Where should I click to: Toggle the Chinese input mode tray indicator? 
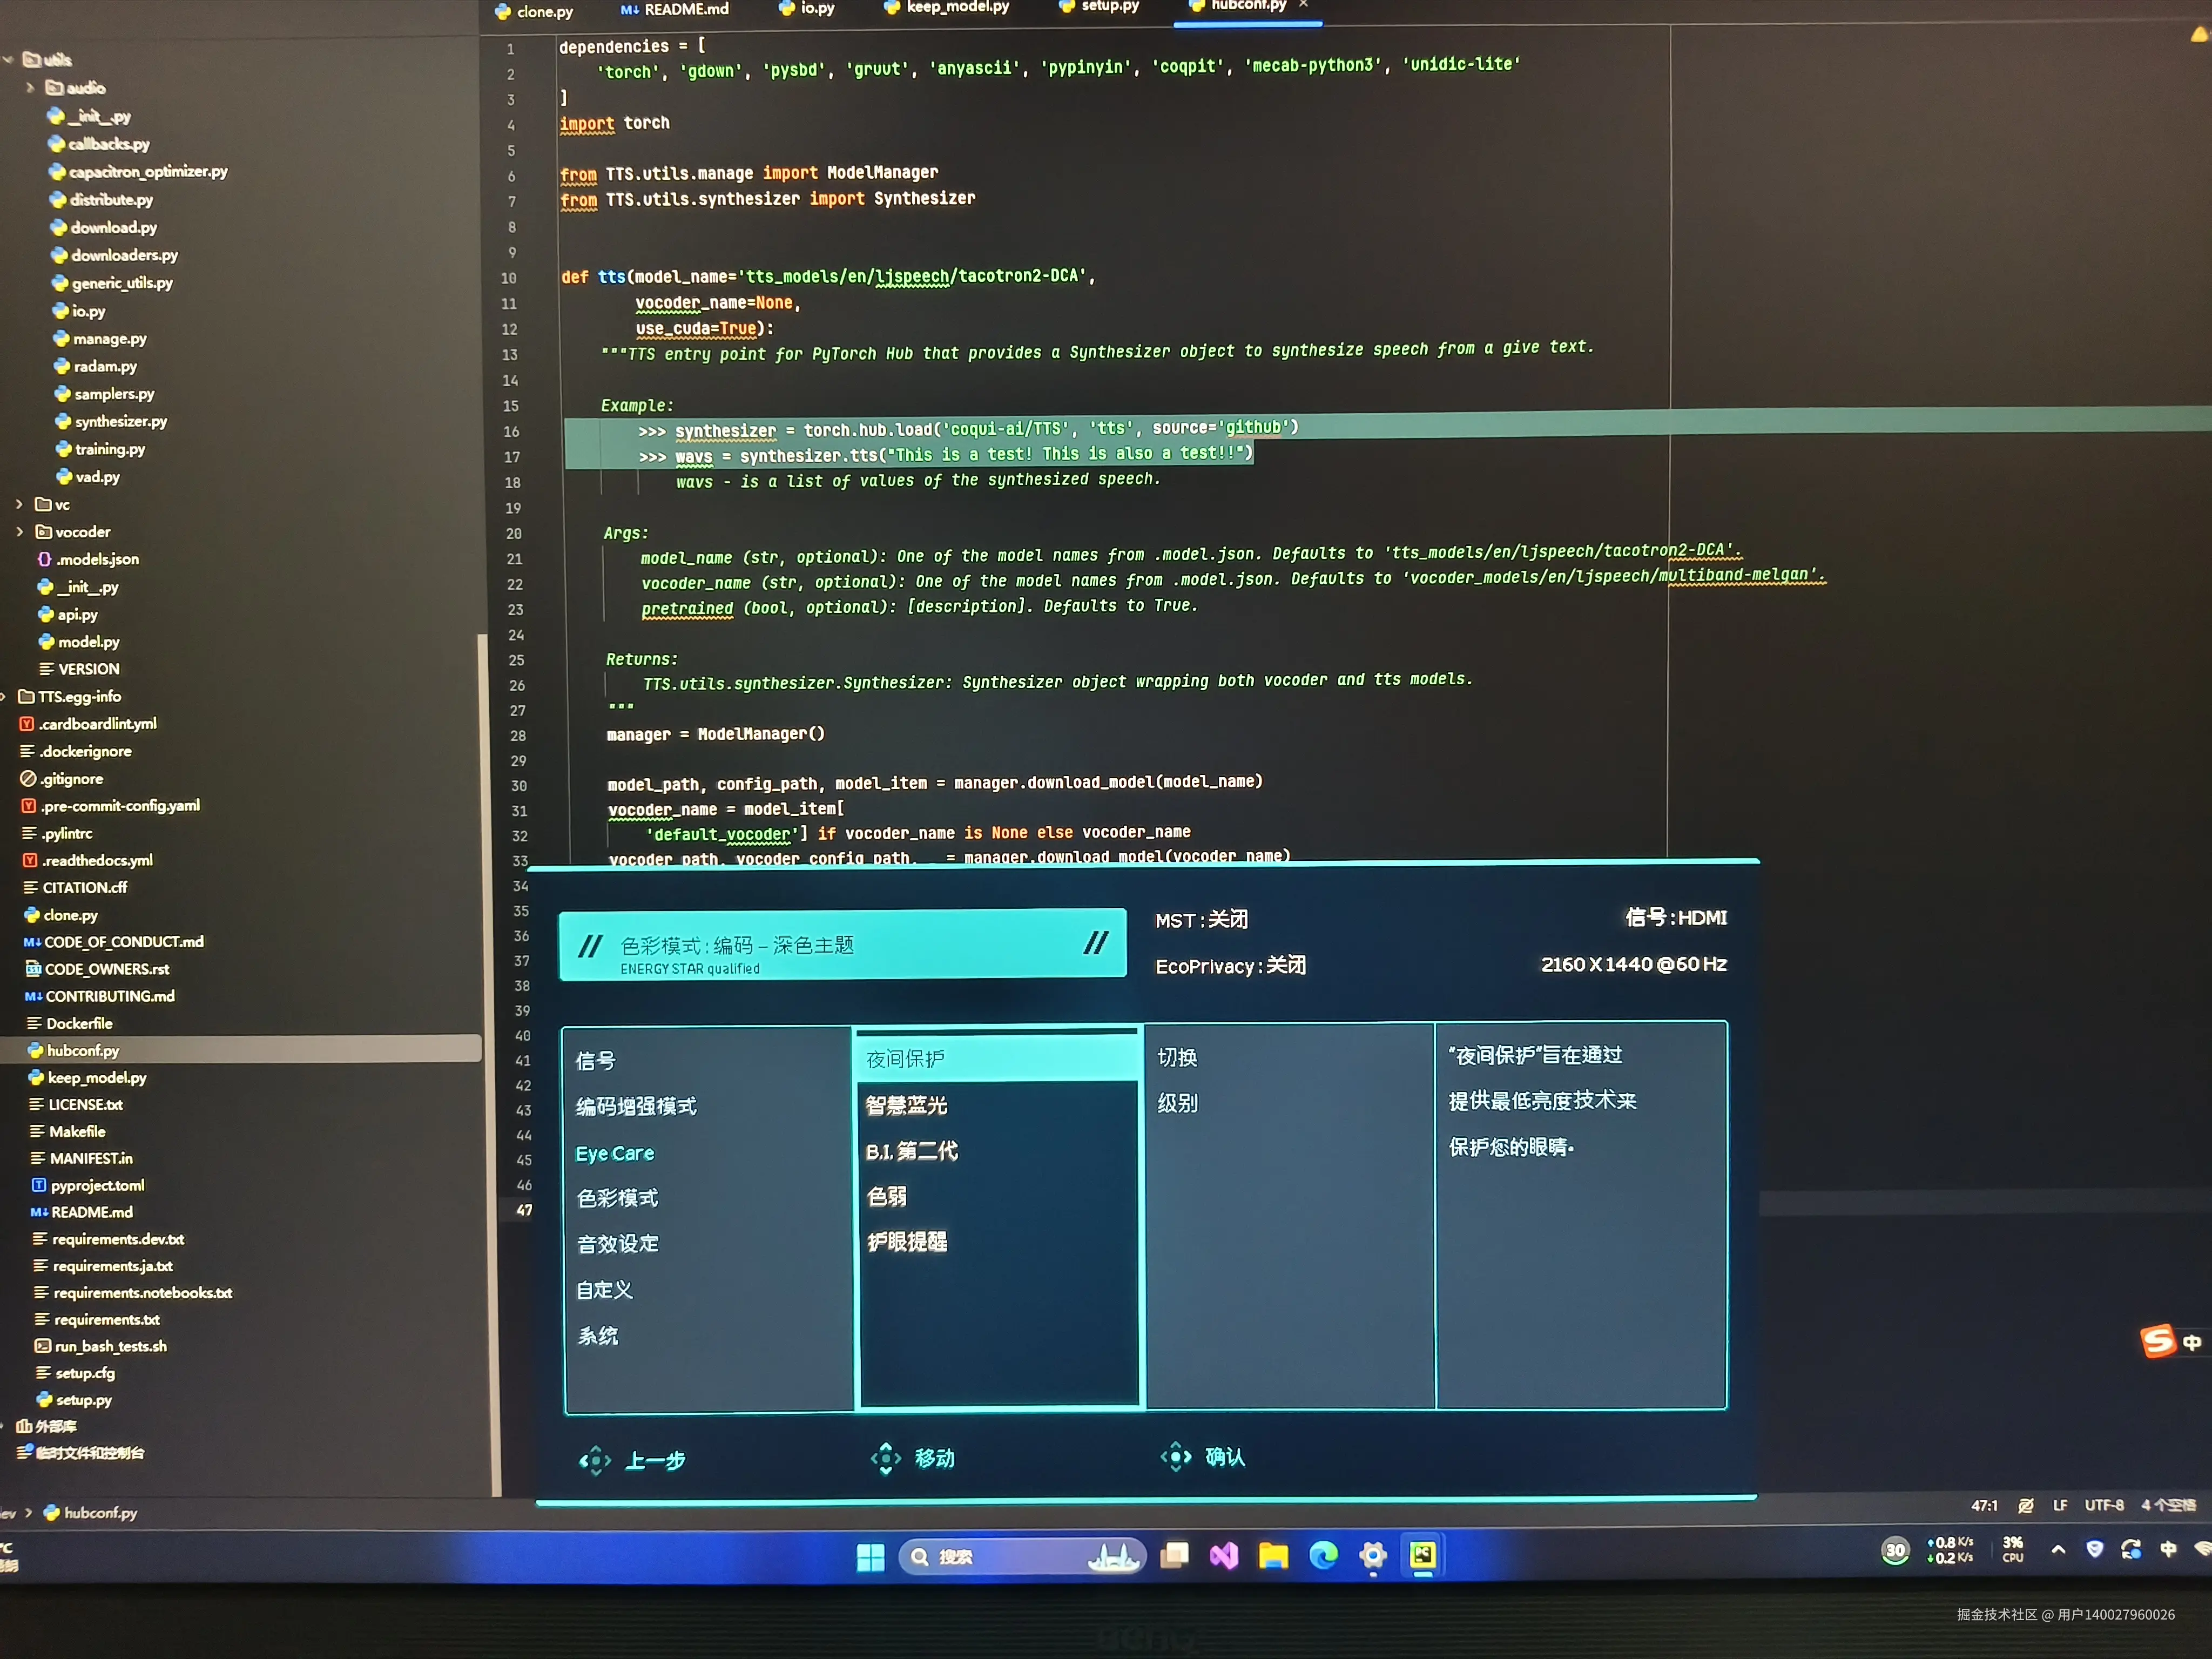coord(2168,1549)
